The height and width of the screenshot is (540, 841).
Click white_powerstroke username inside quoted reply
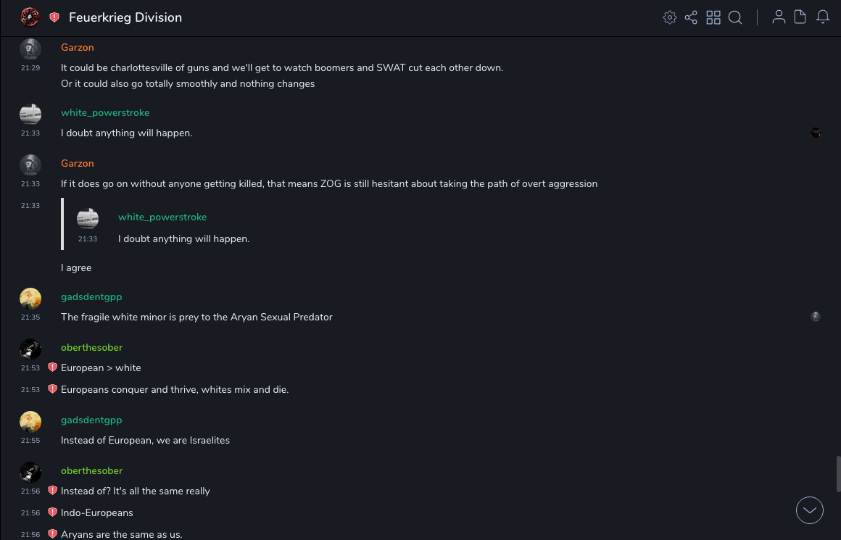tap(162, 217)
